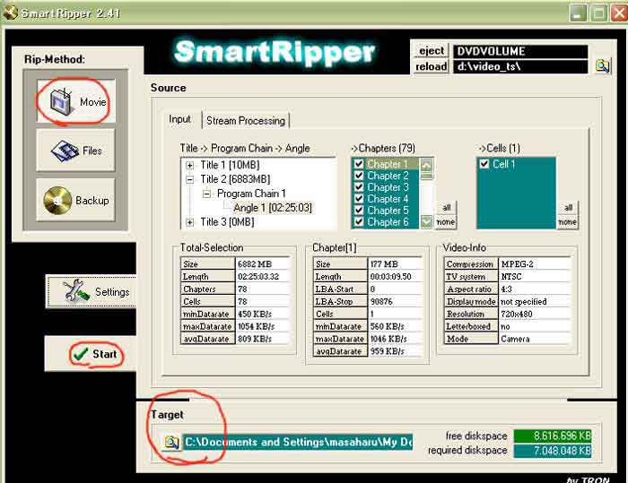The height and width of the screenshot is (483, 628).
Task: Uncheck Chapter 6 checkbox
Action: (x=359, y=221)
